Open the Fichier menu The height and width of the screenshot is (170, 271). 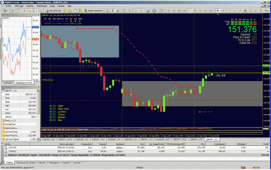coord(8,6)
